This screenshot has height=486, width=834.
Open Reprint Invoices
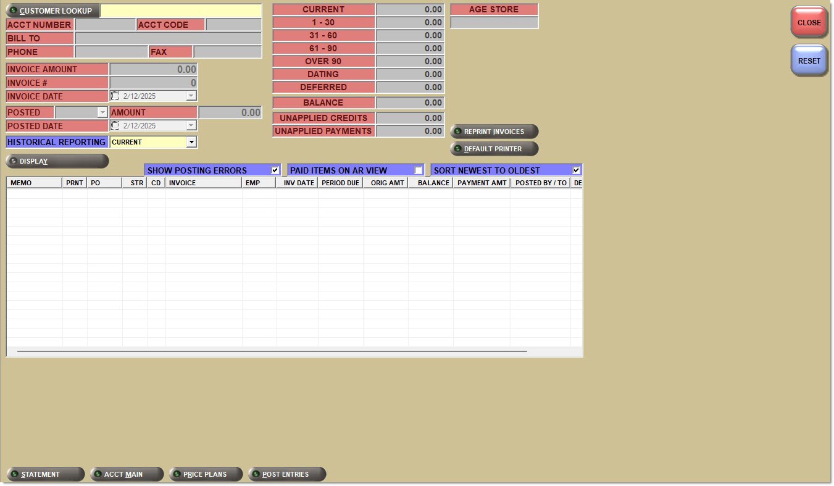point(494,132)
